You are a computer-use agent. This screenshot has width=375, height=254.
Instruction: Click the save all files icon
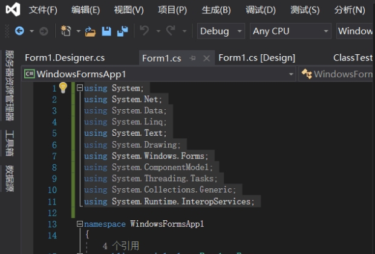(x=122, y=31)
